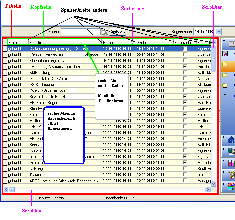This screenshot has width=235, height=220.
Task: Open the calculator section icon
Action: tap(232, 151)
